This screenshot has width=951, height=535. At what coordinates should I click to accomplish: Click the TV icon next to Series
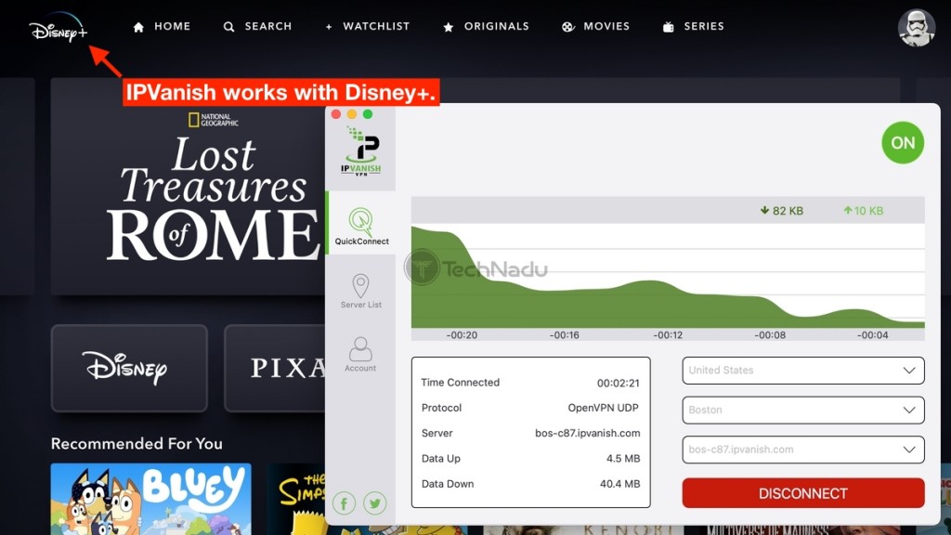(669, 27)
